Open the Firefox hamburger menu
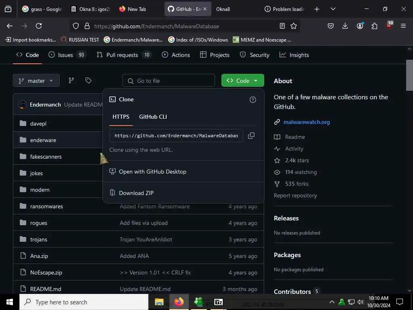This screenshot has width=413, height=310. [x=403, y=26]
